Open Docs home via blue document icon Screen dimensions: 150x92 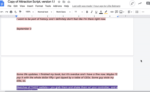click(2, 3)
